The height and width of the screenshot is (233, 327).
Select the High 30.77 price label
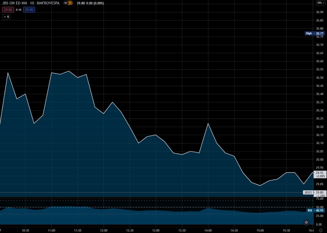click(315, 33)
